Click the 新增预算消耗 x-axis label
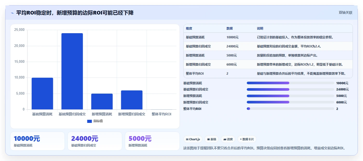363x161 pixels. coord(102,114)
